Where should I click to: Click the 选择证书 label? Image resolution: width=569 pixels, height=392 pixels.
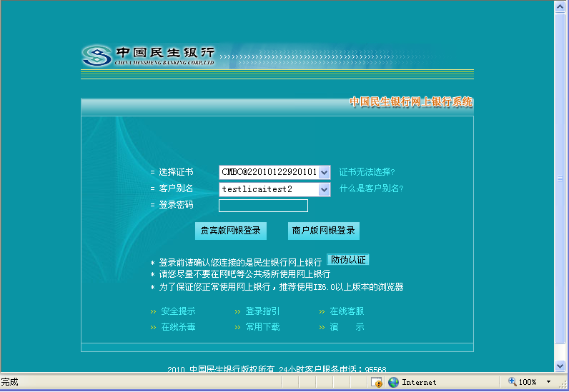pos(176,172)
